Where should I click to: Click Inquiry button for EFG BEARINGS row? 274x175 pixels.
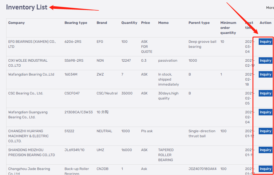click(265, 42)
